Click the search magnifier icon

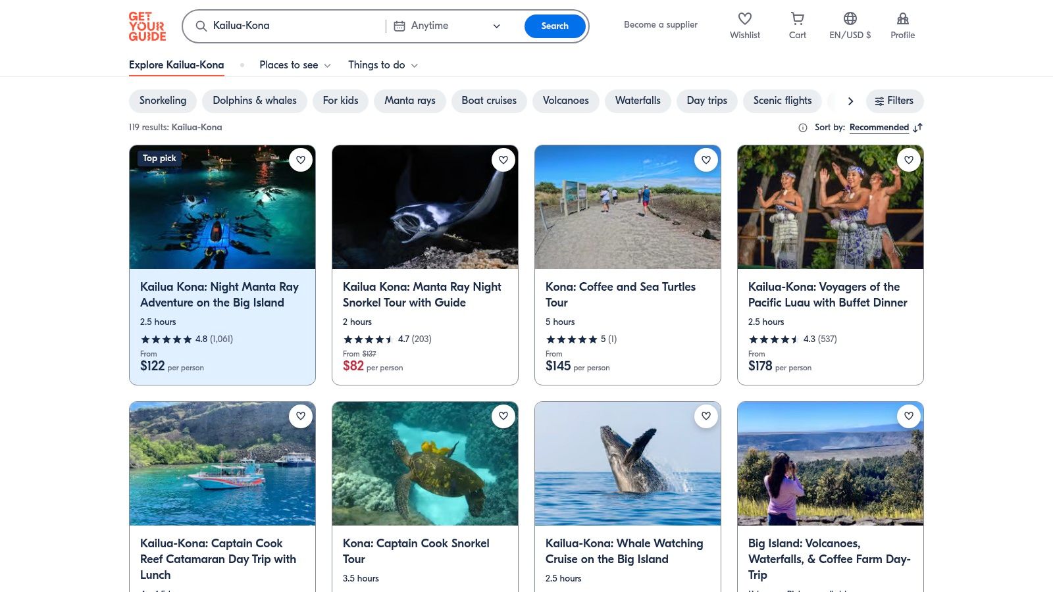[201, 26]
